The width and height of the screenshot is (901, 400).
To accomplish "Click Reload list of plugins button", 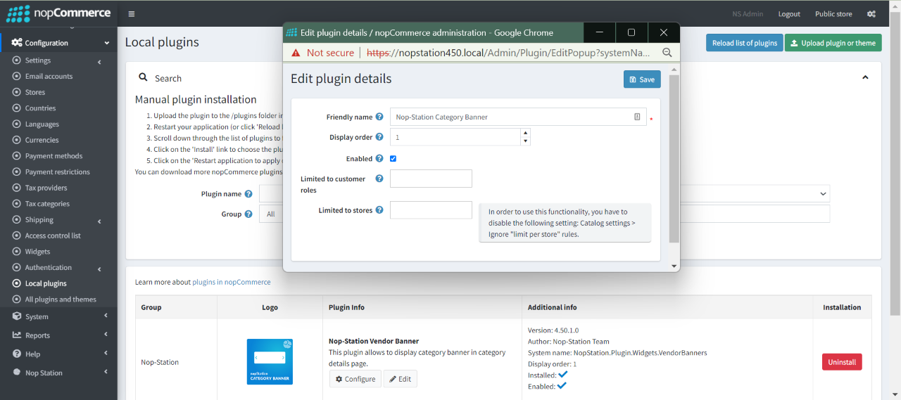I will [745, 43].
